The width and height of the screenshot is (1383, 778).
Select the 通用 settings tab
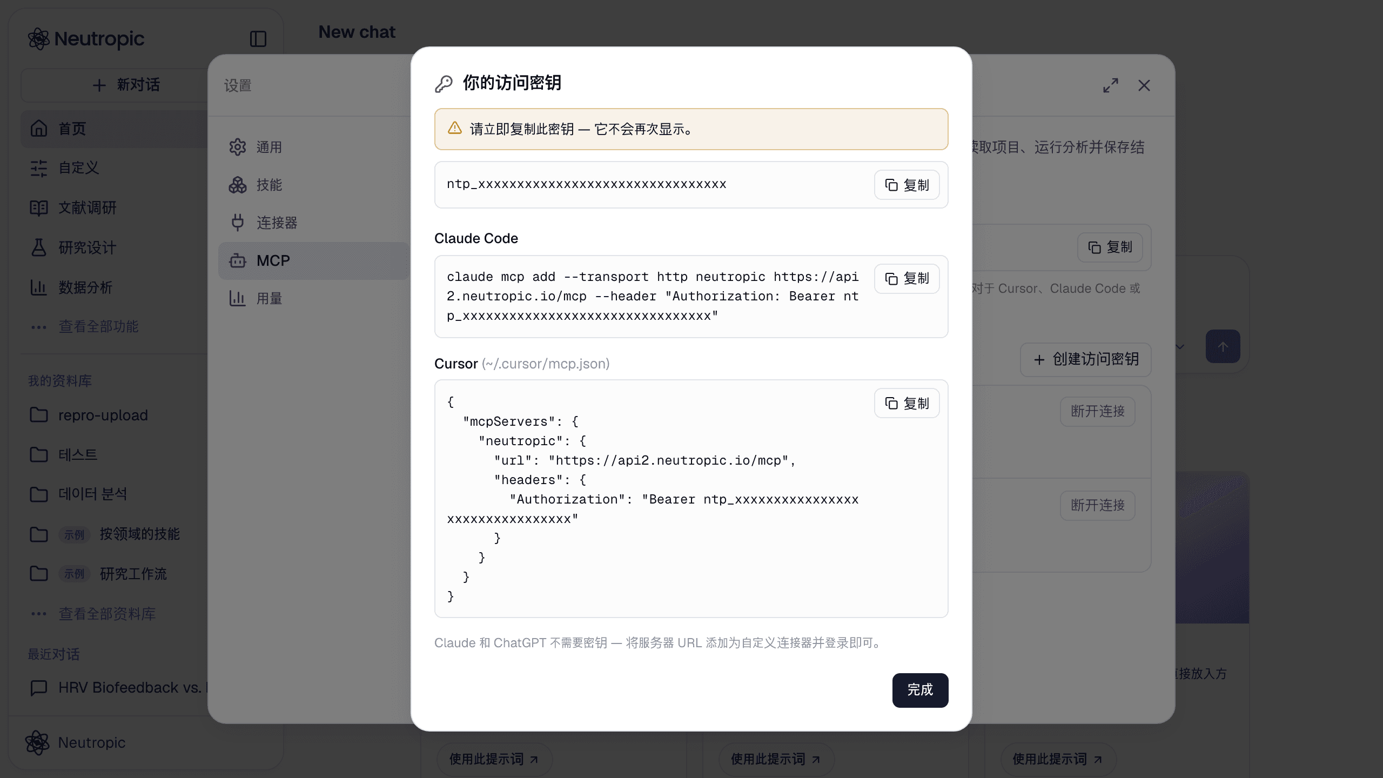(313, 147)
